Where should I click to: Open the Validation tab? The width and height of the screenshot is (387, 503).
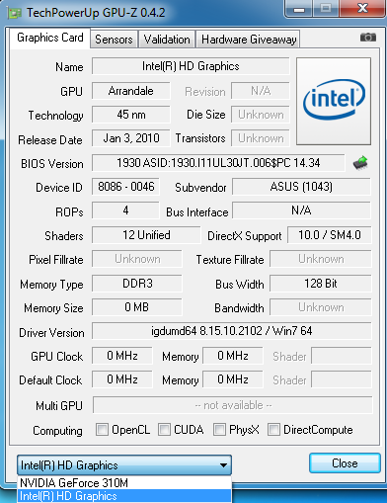point(167,40)
